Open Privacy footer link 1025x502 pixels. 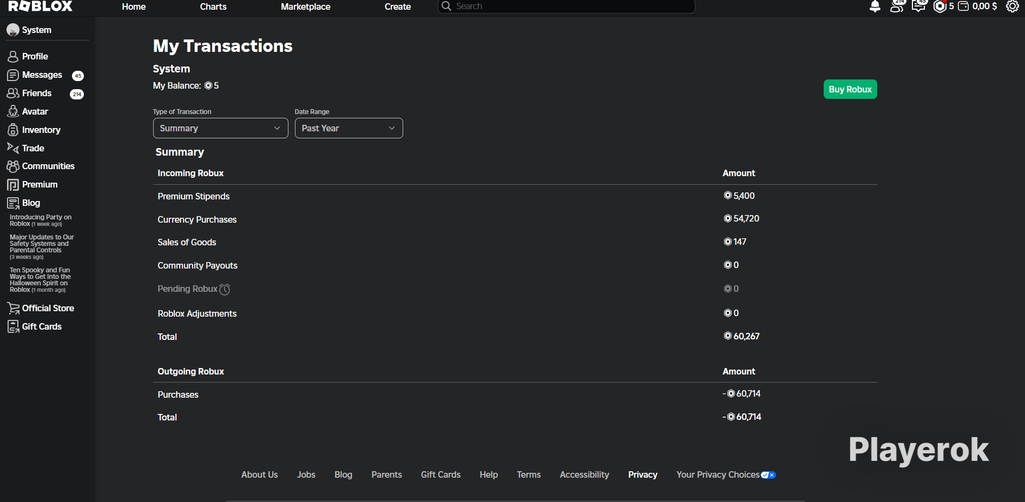(x=643, y=474)
